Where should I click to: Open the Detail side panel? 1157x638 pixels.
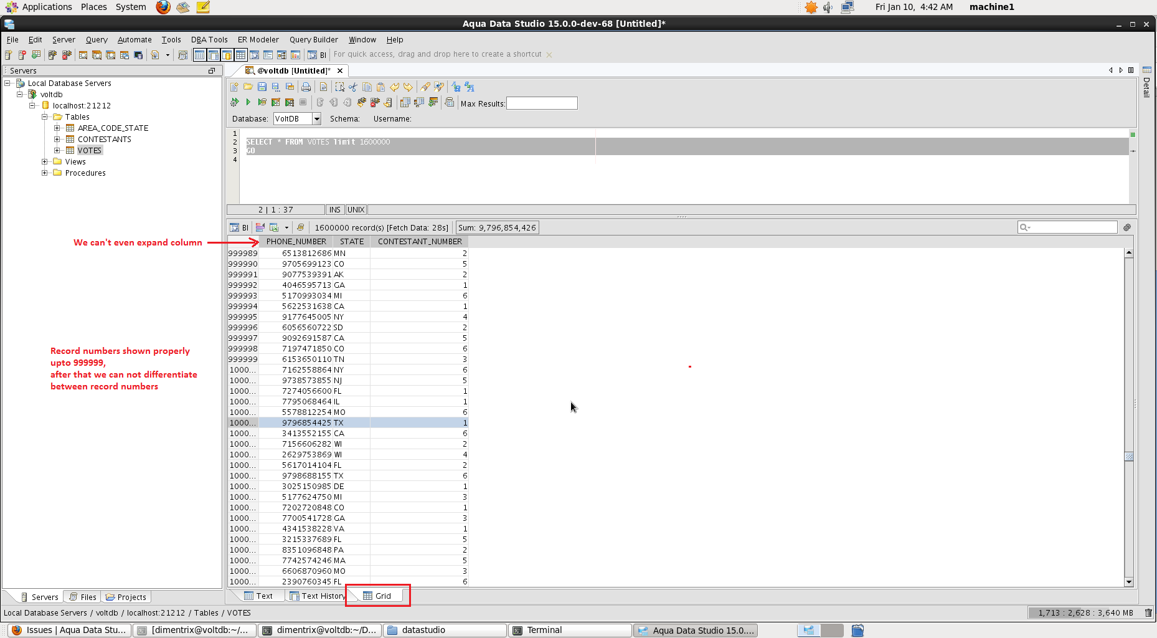tap(1147, 83)
